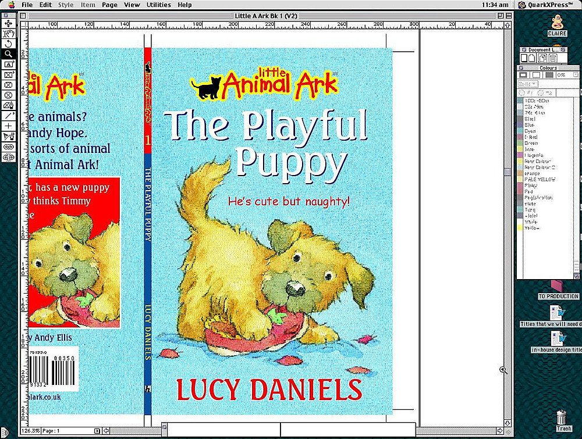This screenshot has width=582, height=439.
Task: Open the Solid blend type dropdown
Action: pos(527,84)
